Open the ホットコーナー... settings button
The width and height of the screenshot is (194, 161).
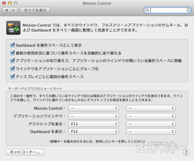click(25, 152)
